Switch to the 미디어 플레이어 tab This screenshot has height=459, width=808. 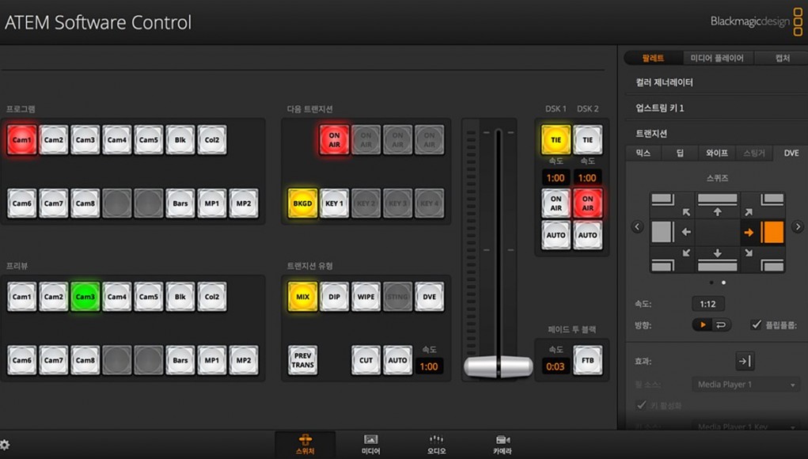[x=717, y=59]
